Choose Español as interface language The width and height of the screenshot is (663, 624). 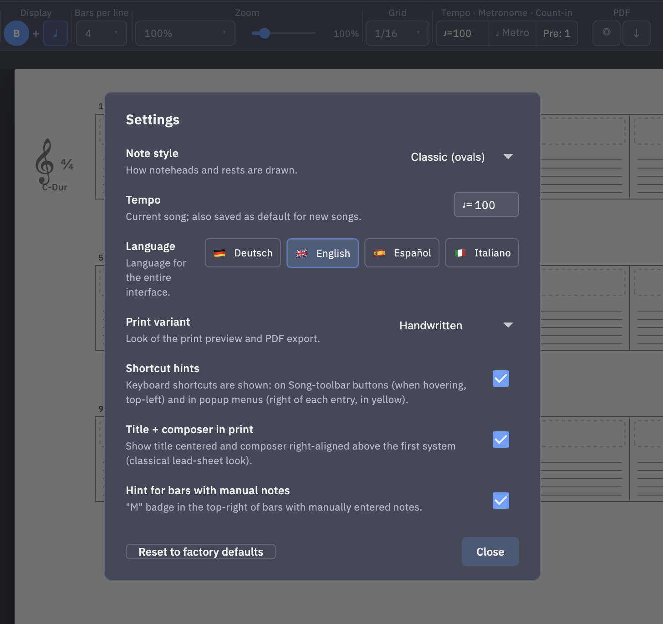tap(402, 253)
